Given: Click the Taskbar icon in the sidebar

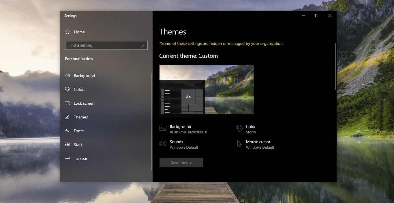Looking at the screenshot, I should [x=67, y=158].
